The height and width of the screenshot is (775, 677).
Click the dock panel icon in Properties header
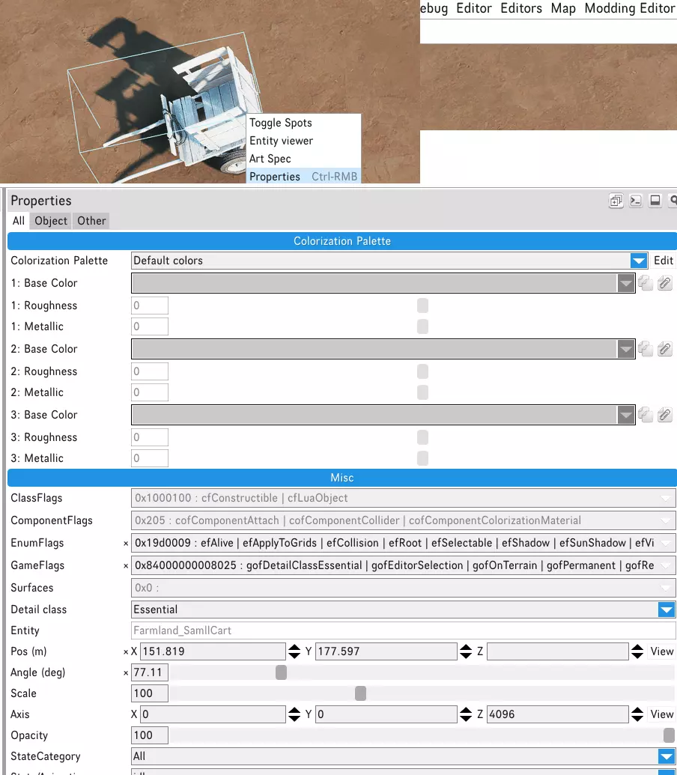pos(655,201)
